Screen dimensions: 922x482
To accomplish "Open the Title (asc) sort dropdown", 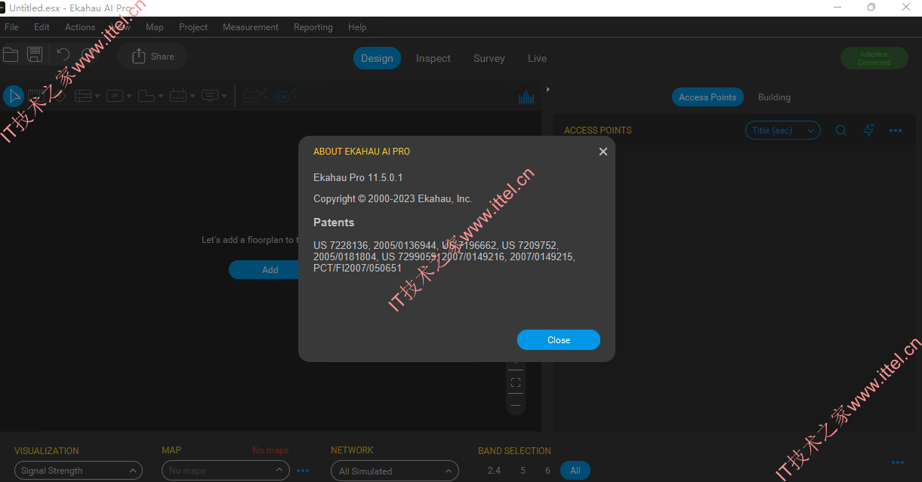I will pos(783,130).
